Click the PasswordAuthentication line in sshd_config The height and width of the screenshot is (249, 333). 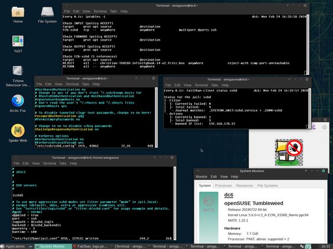point(60,116)
